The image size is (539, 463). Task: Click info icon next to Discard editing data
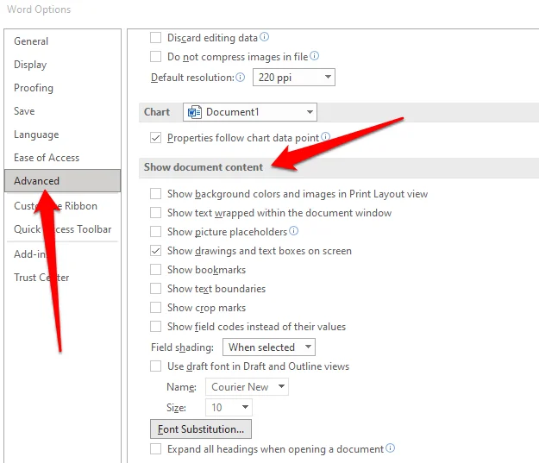(264, 37)
